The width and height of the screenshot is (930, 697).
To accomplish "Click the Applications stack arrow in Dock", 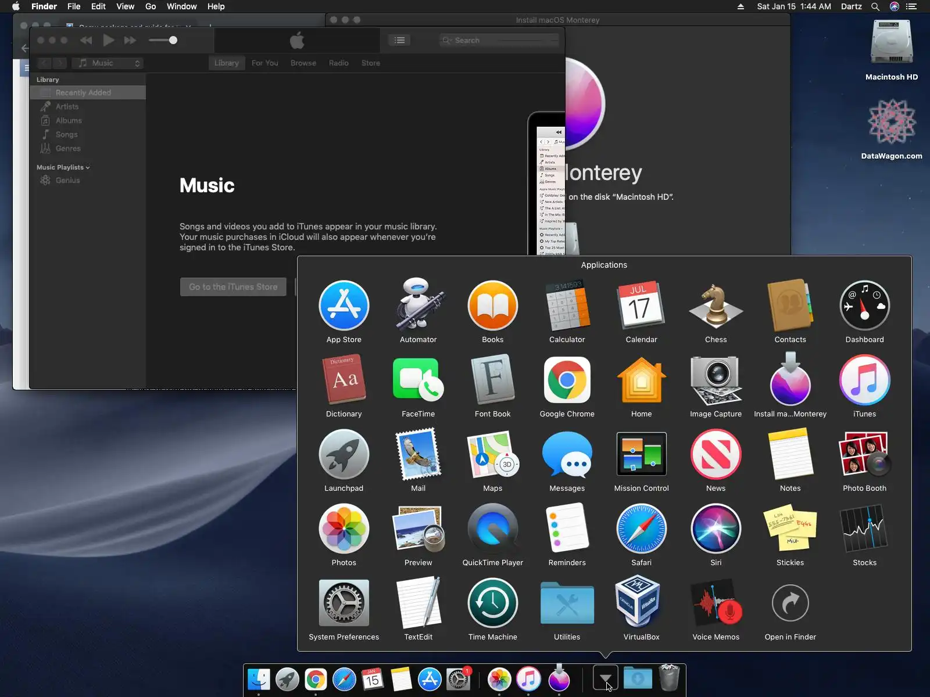I will click(x=605, y=678).
